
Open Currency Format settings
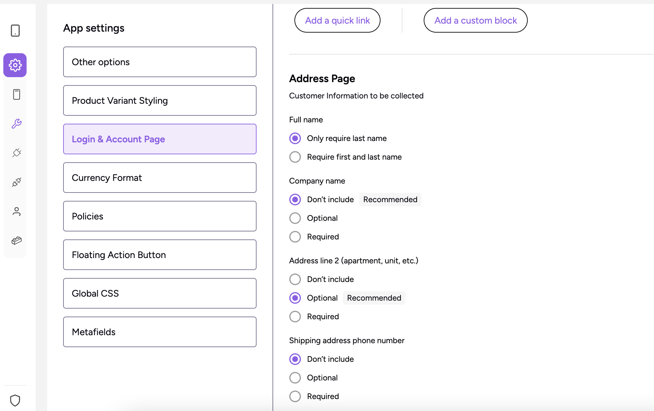coord(160,178)
